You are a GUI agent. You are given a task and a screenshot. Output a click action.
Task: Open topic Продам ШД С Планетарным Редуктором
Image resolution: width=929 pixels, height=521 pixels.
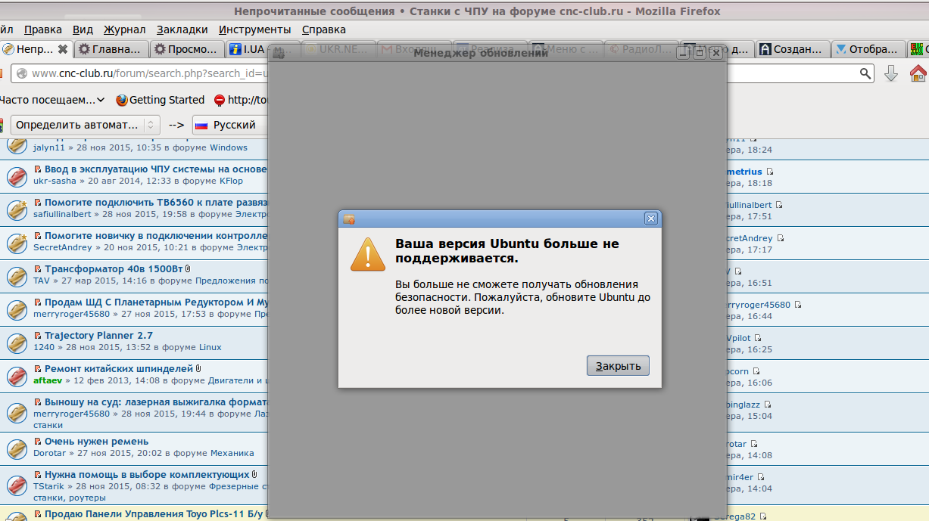click(x=156, y=302)
